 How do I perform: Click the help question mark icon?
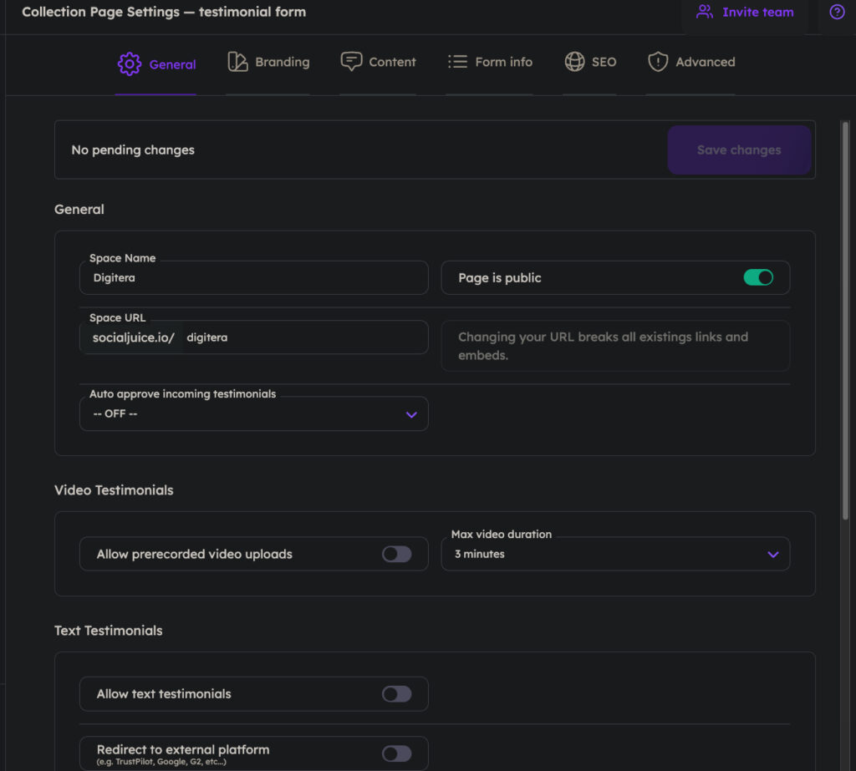tap(837, 13)
